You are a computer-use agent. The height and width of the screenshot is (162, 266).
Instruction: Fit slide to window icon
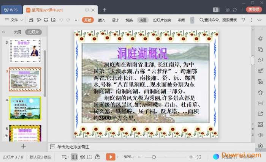coord(199,157)
